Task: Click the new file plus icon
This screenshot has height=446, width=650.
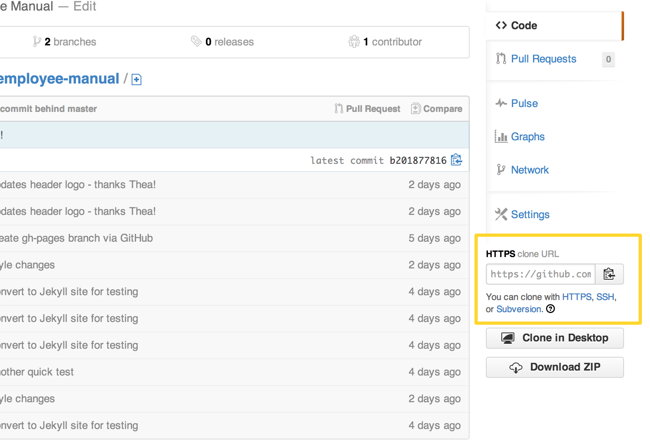Action: pos(136,79)
